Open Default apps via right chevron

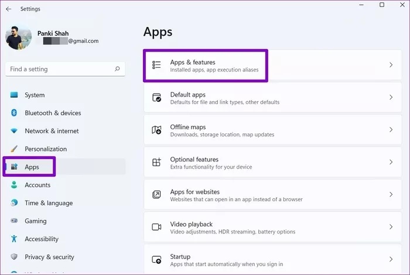pyautogui.click(x=391, y=98)
